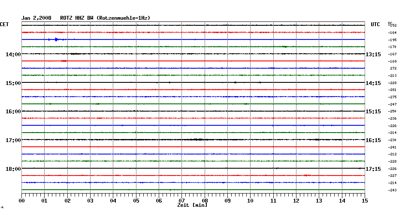Click the DC offset value -152
This screenshot has width=399, height=212.
(393, 25)
